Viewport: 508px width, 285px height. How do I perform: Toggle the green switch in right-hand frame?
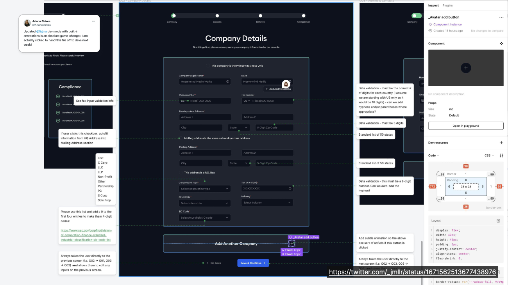417,16
